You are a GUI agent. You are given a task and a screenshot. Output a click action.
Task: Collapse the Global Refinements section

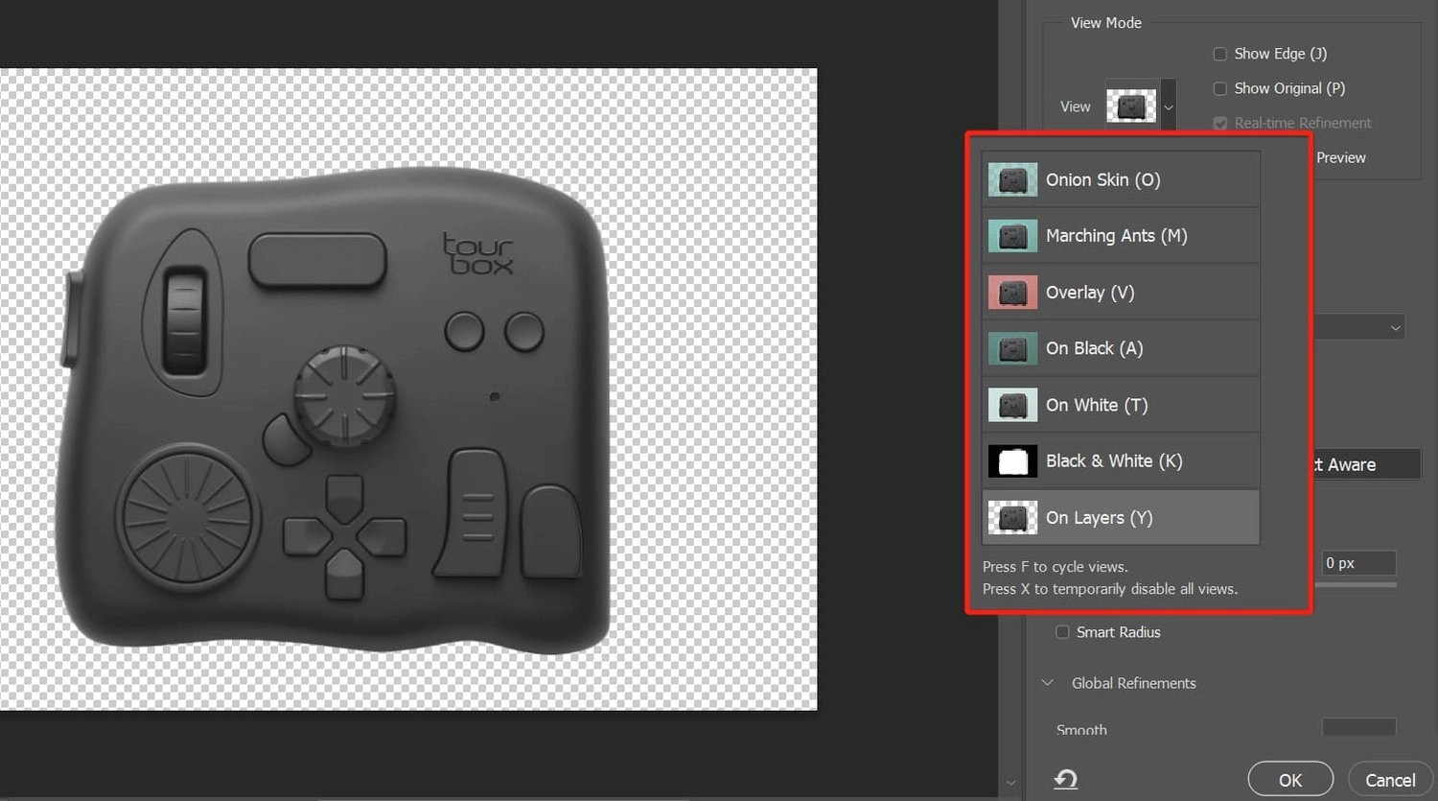point(1047,683)
